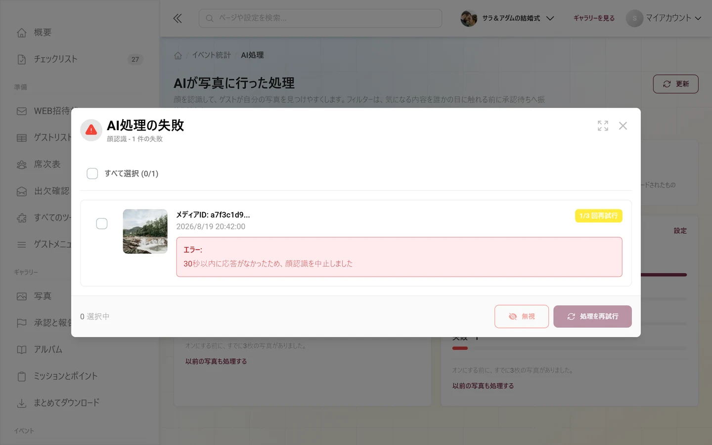712x445 pixels.
Task: Expand the マイアカウント menu
Action: [664, 18]
